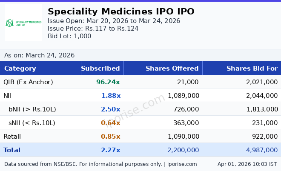The width and height of the screenshot is (281, 171).
Task: Click the Speciality Medicines company logo
Action: (x=23, y=23)
